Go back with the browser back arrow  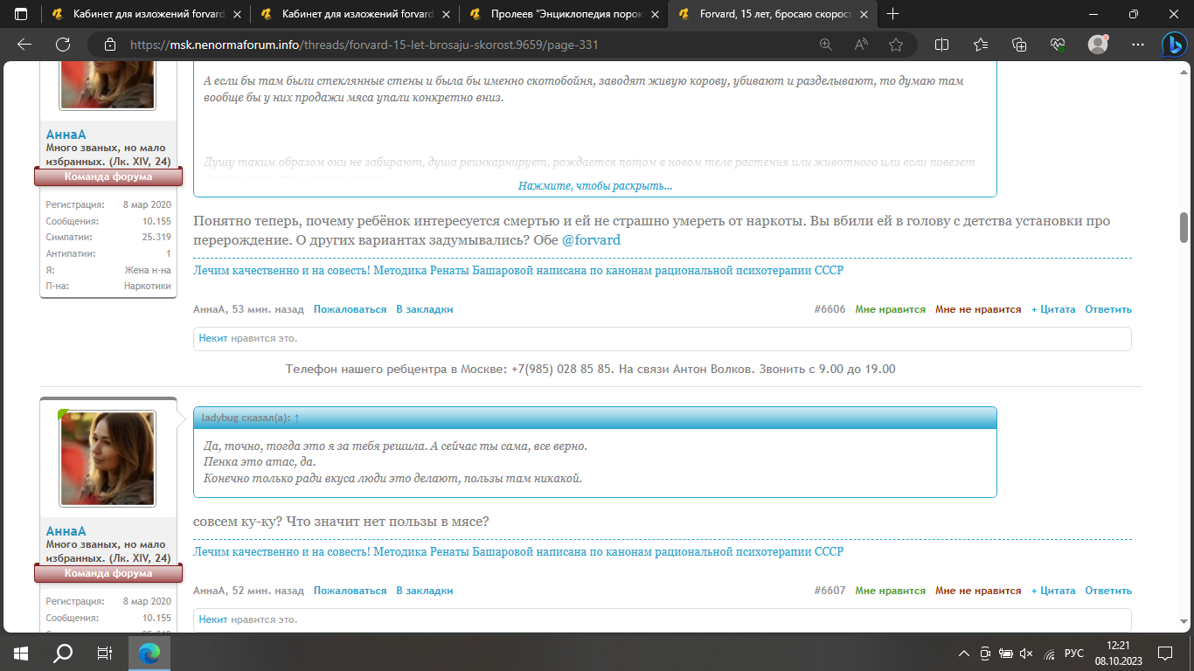(x=24, y=45)
